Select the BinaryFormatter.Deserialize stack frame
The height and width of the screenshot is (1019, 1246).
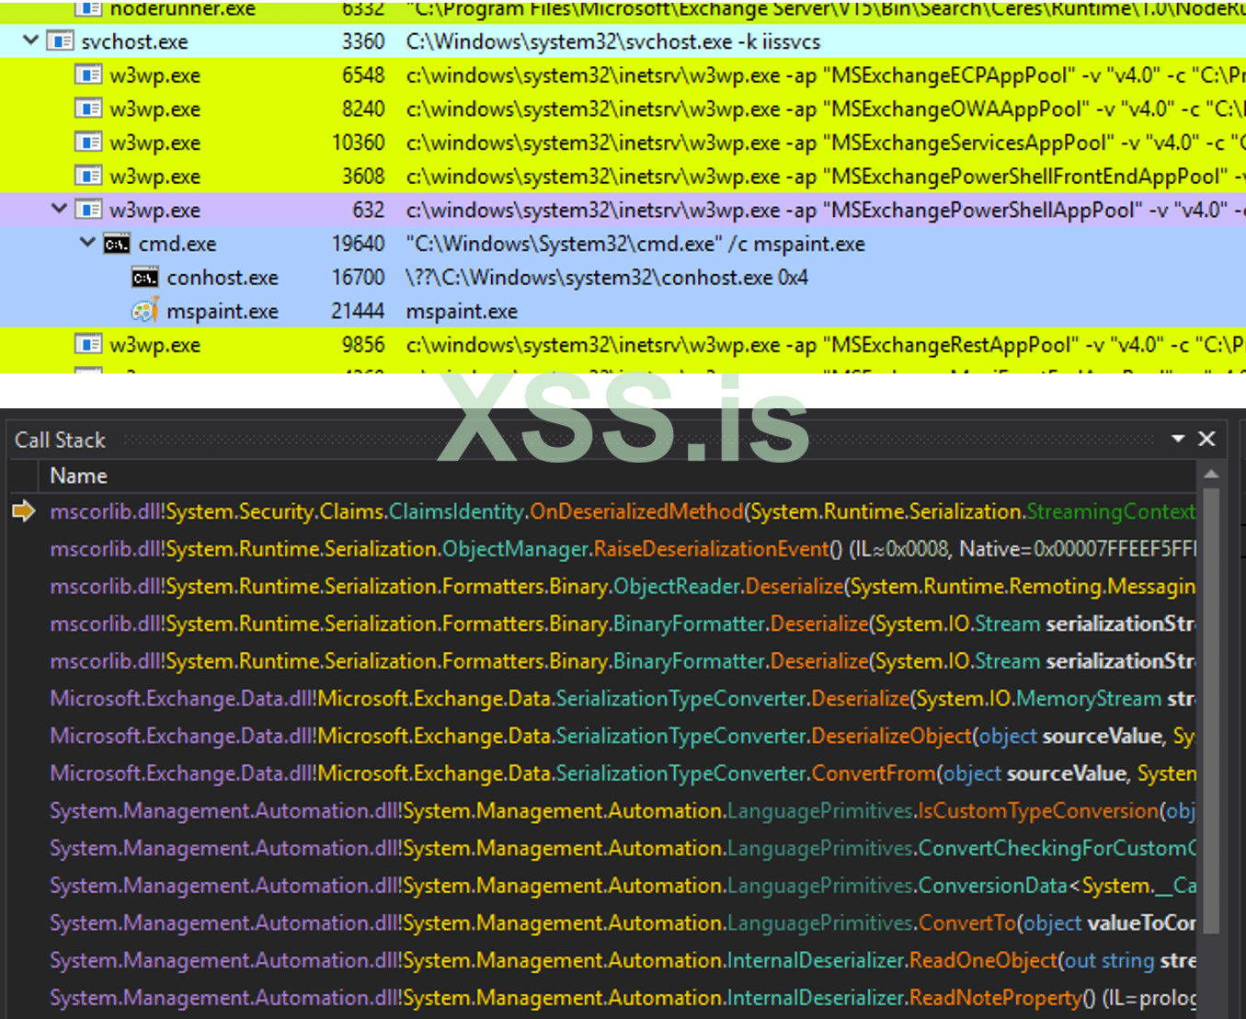460,624
